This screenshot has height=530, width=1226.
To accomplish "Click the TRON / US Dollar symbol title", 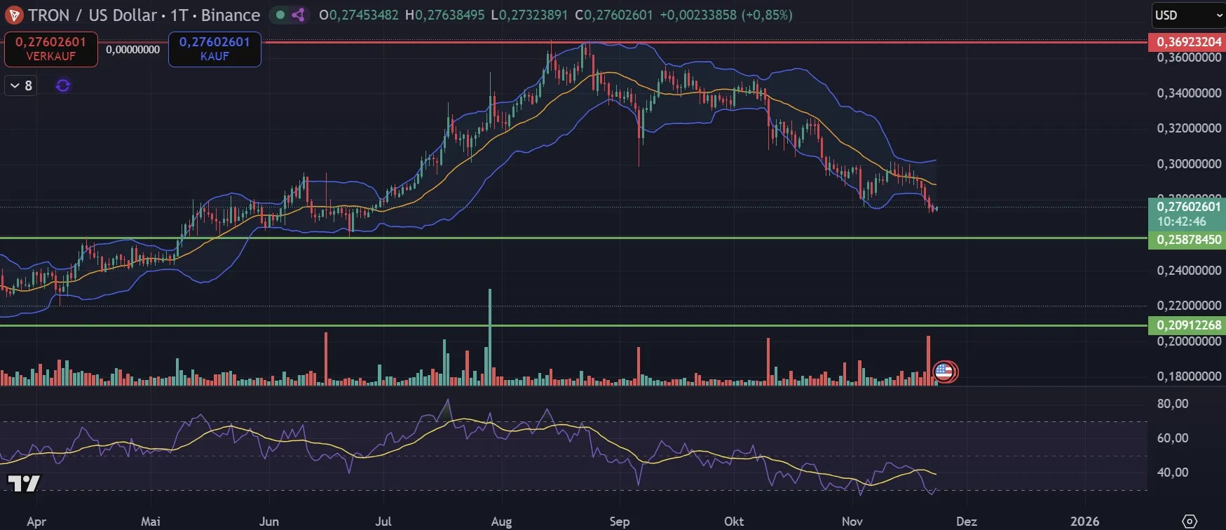I will click(92, 15).
